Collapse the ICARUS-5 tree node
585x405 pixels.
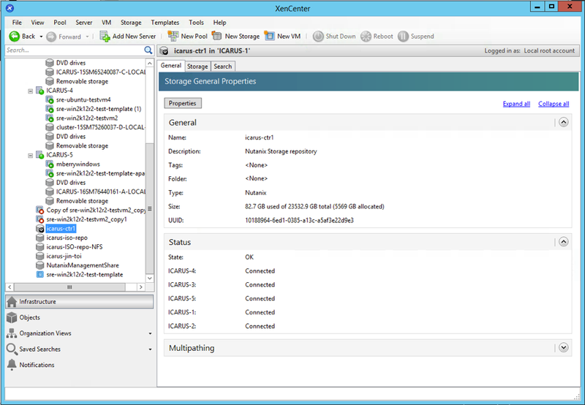point(31,155)
